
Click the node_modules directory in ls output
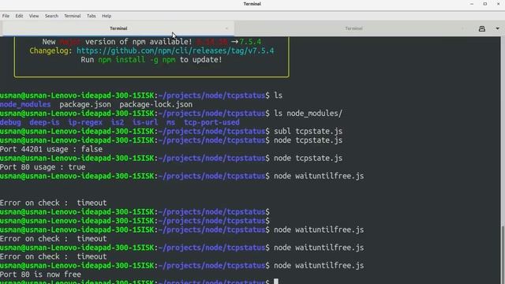point(25,104)
